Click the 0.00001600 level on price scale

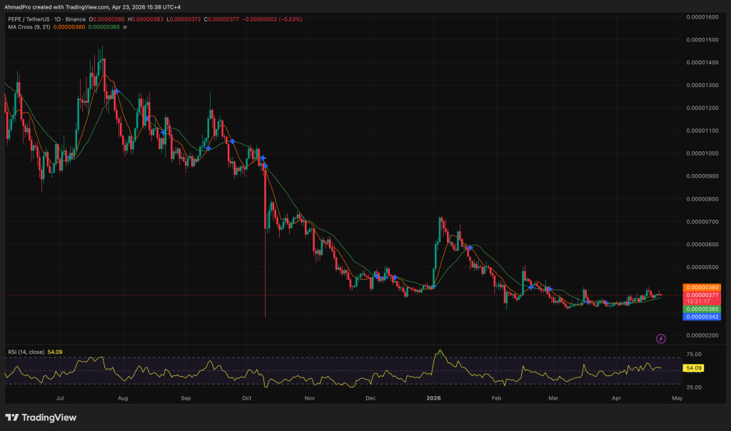(700, 16)
